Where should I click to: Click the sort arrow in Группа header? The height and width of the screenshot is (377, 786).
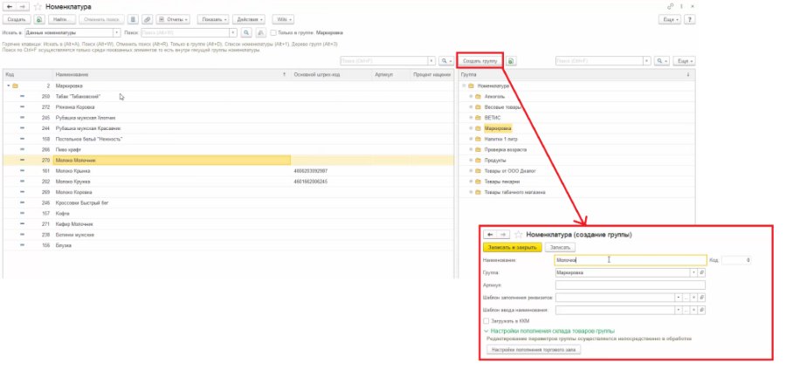point(688,74)
